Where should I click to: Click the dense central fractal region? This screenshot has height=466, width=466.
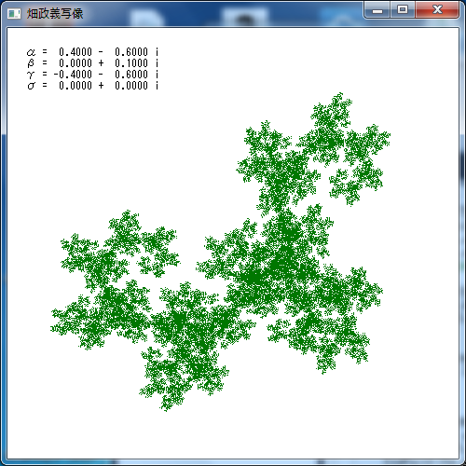click(280, 267)
